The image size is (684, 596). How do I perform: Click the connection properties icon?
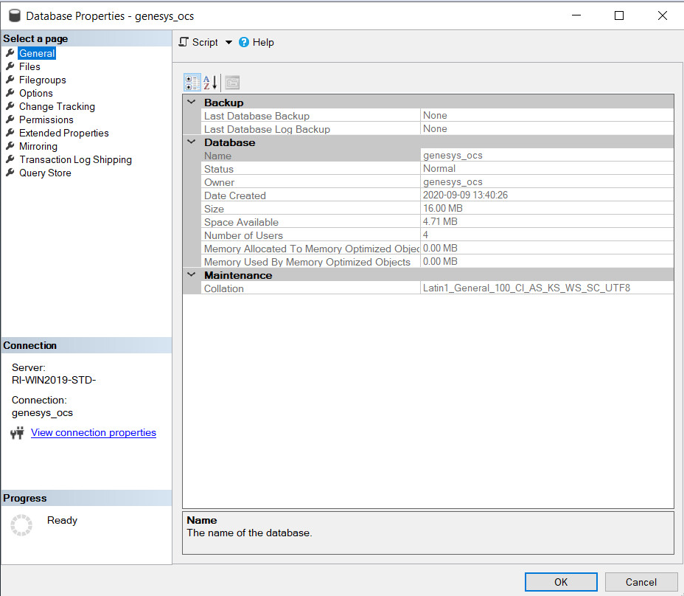[18, 433]
